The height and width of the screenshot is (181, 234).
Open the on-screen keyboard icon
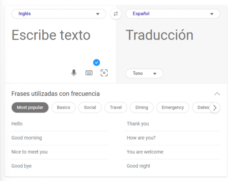pos(89,73)
